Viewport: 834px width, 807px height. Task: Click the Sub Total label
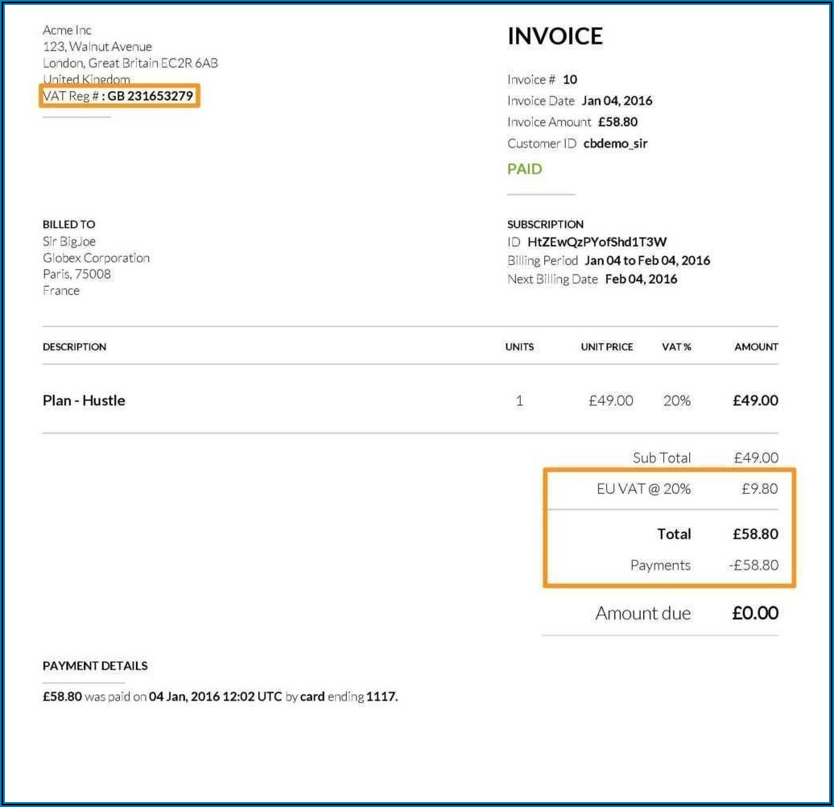661,457
